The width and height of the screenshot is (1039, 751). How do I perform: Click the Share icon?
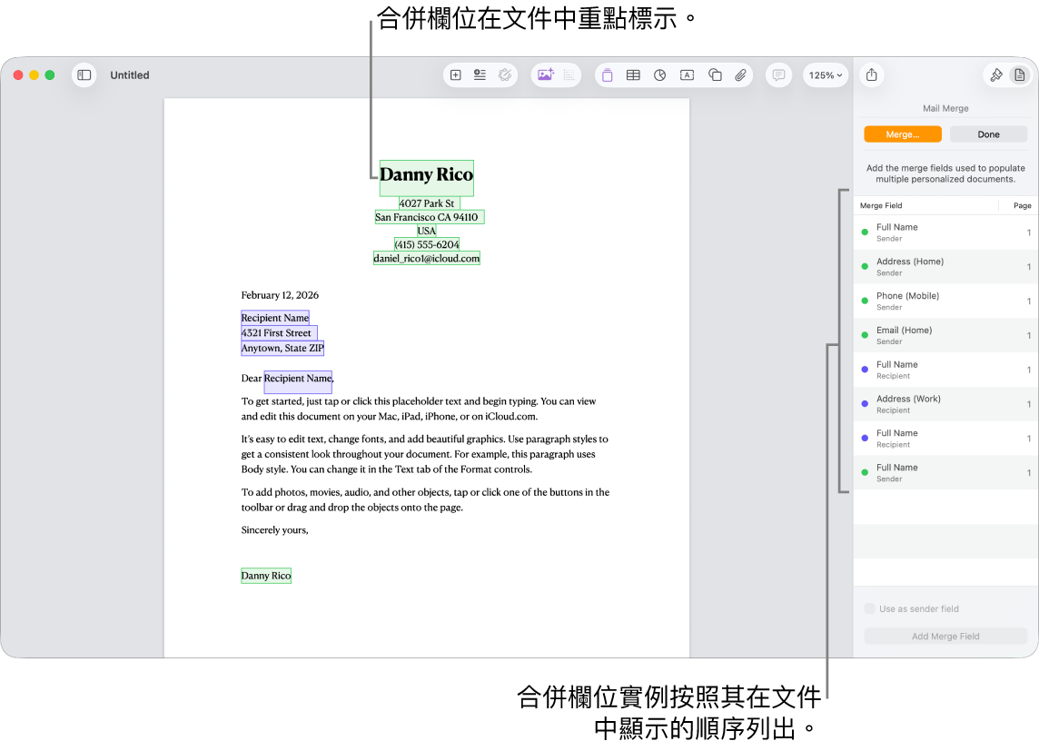pos(871,74)
